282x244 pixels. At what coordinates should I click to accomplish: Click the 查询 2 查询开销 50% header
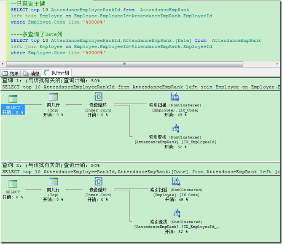click(51, 165)
